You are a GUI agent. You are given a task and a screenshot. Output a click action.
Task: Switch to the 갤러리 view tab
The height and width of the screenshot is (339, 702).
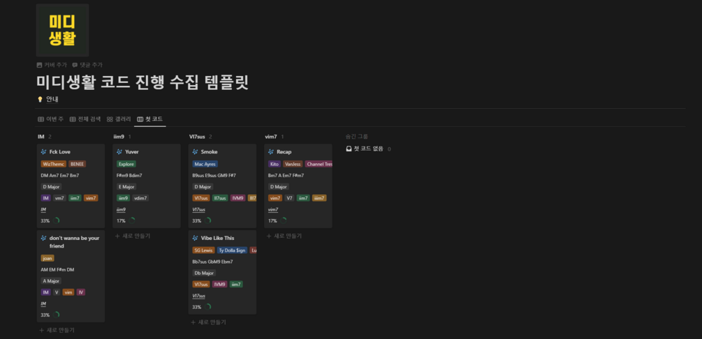(x=119, y=119)
